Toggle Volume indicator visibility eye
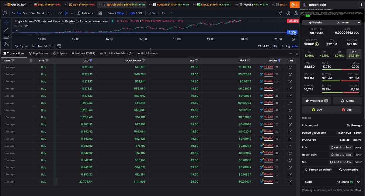 coord(26,26)
